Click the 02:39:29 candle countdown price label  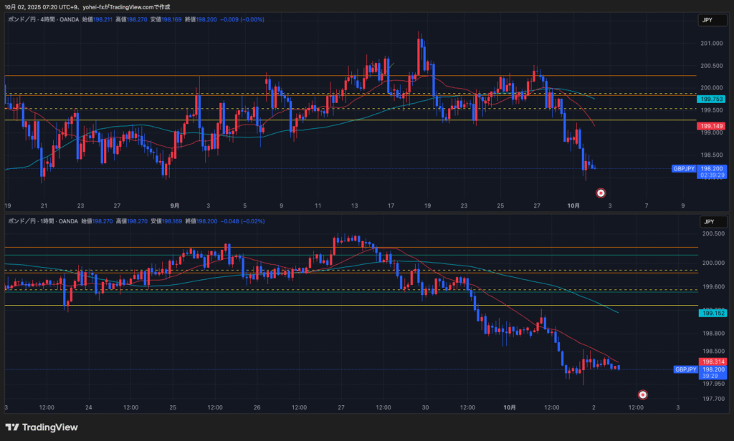712,175
